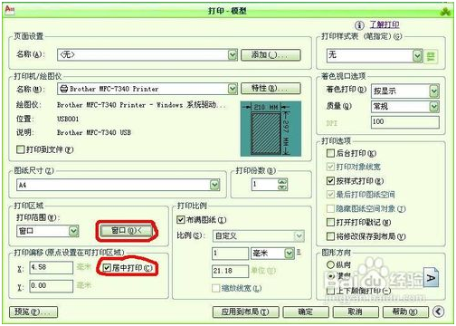Select the 纵向 portrait radio button

point(330,264)
